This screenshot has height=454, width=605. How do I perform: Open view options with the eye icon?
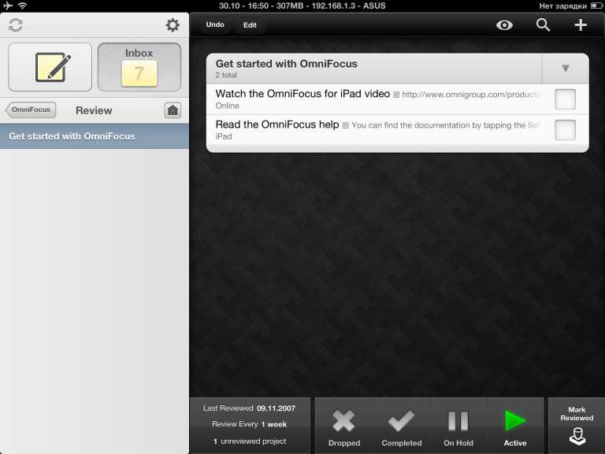pos(504,25)
